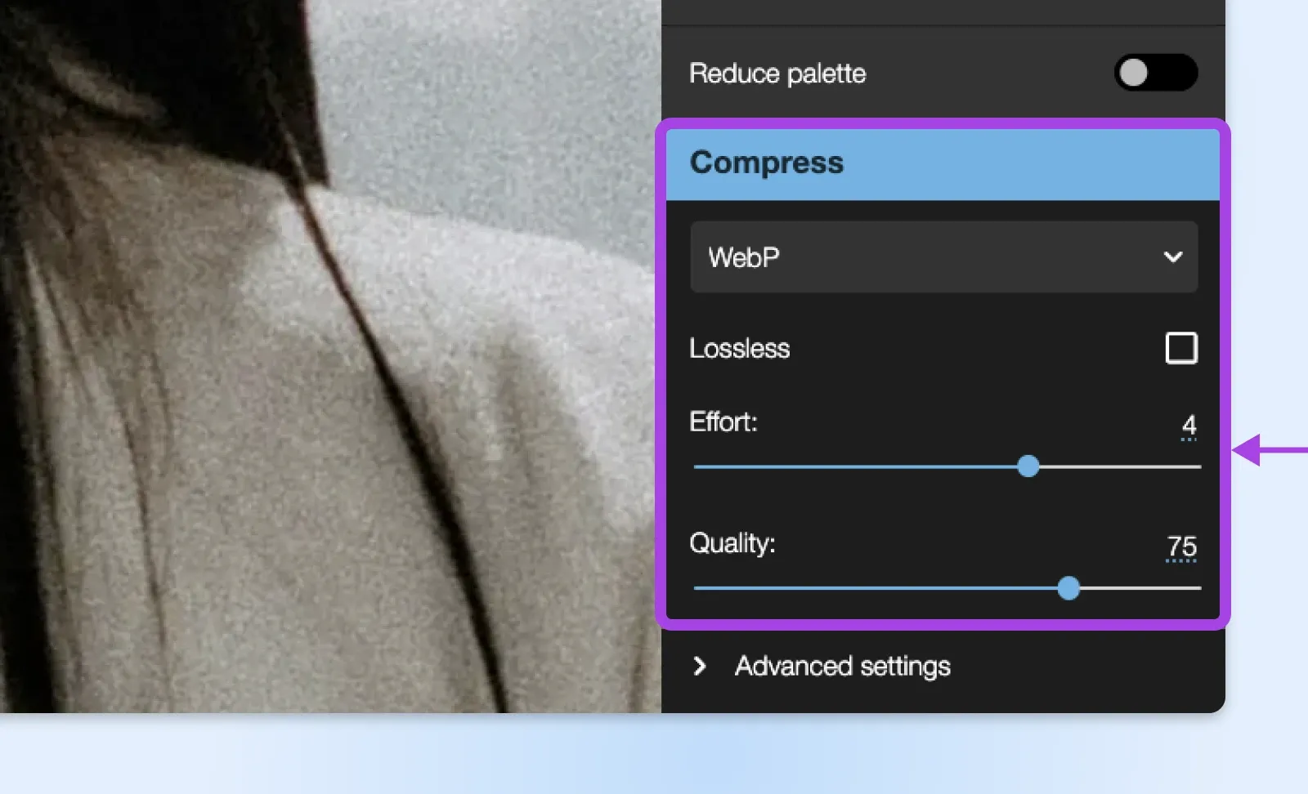The width and height of the screenshot is (1308, 794).
Task: Open the WebP format dropdown
Action: (x=924, y=257)
